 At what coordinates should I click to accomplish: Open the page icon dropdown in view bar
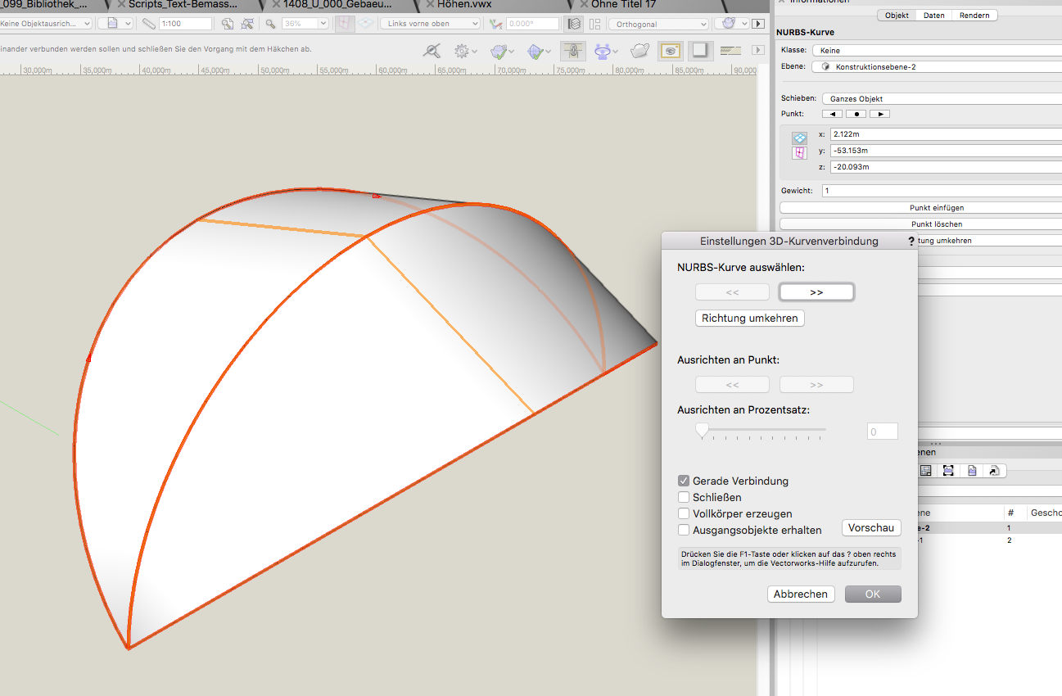[x=115, y=24]
